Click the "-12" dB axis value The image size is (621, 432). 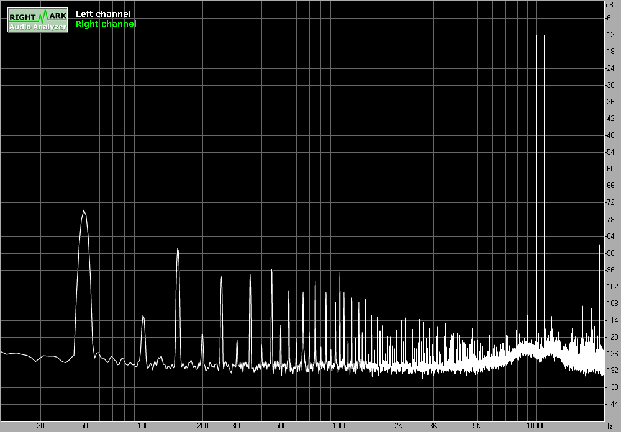click(x=610, y=35)
